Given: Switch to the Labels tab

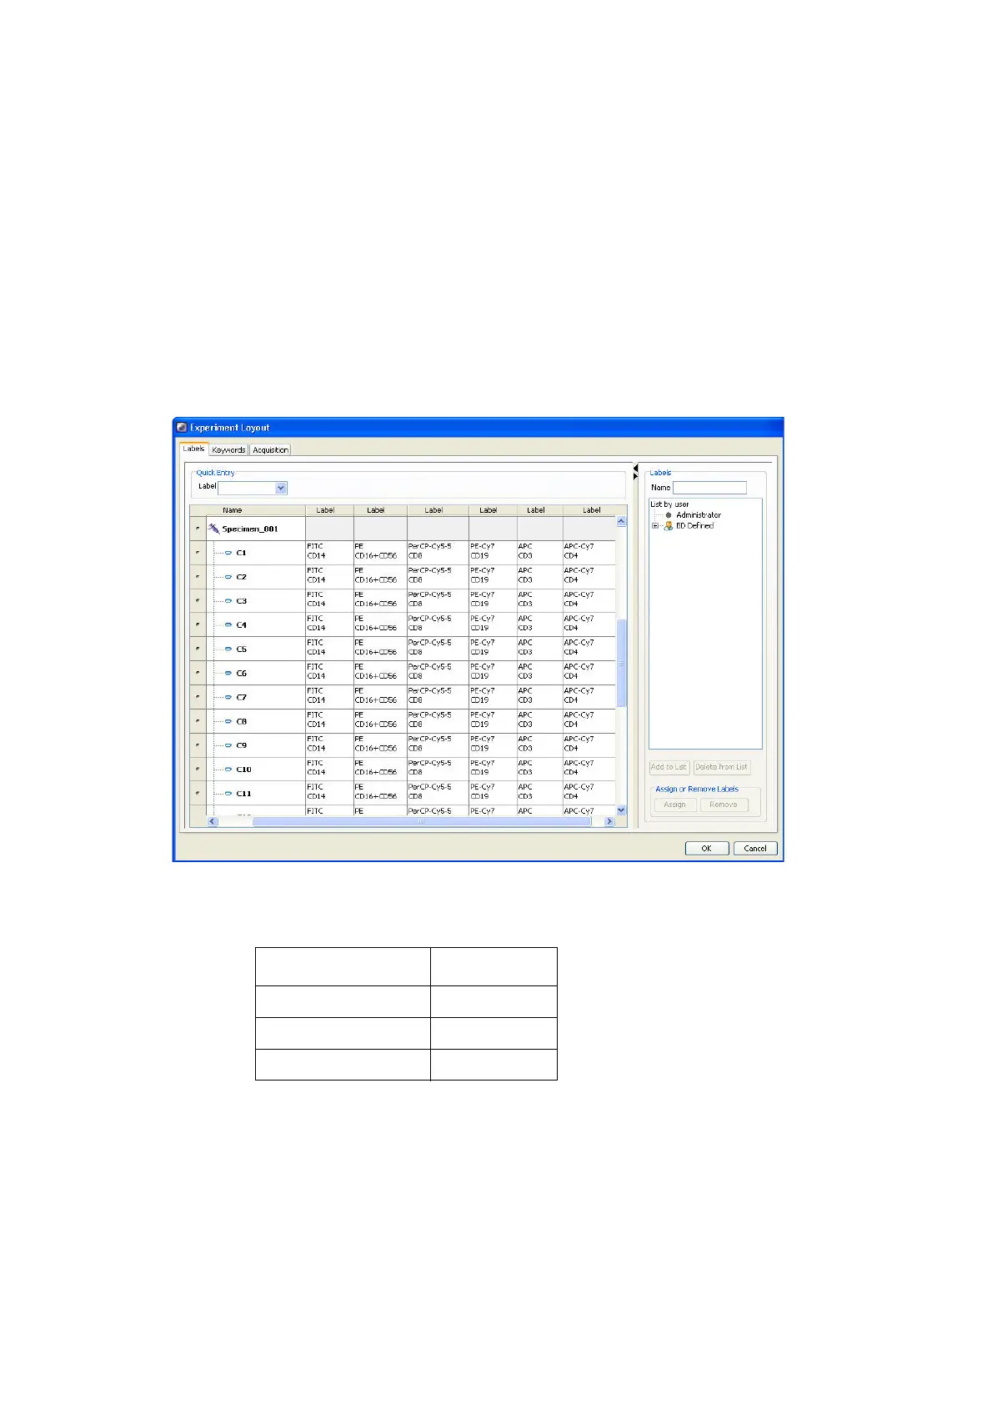Looking at the screenshot, I should (193, 449).
